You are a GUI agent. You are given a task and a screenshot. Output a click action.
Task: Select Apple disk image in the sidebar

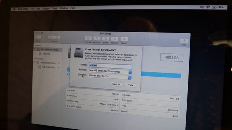pos(48,63)
